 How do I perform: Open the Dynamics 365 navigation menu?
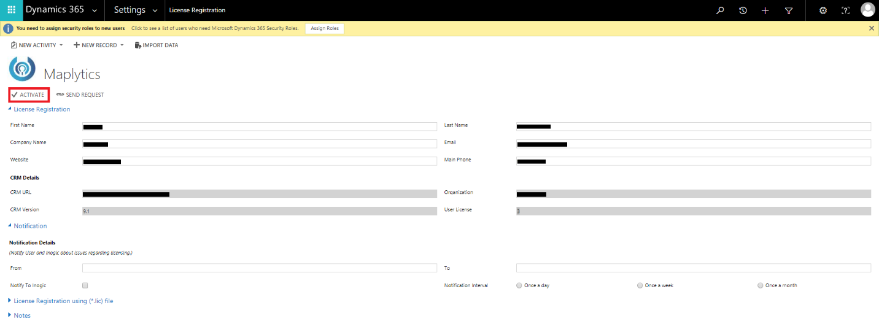point(61,10)
